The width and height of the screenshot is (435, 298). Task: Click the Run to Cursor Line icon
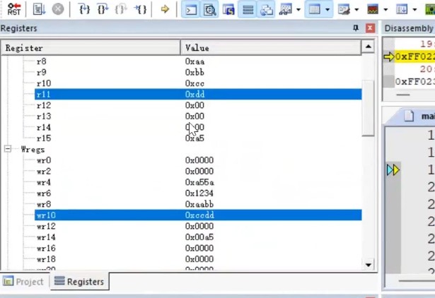(140, 9)
